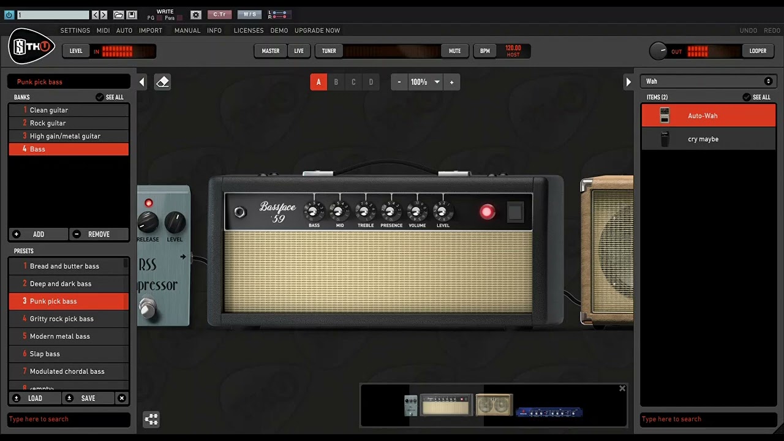Click SAVE preset button
Image resolution: width=784 pixels, height=441 pixels.
[x=88, y=398]
